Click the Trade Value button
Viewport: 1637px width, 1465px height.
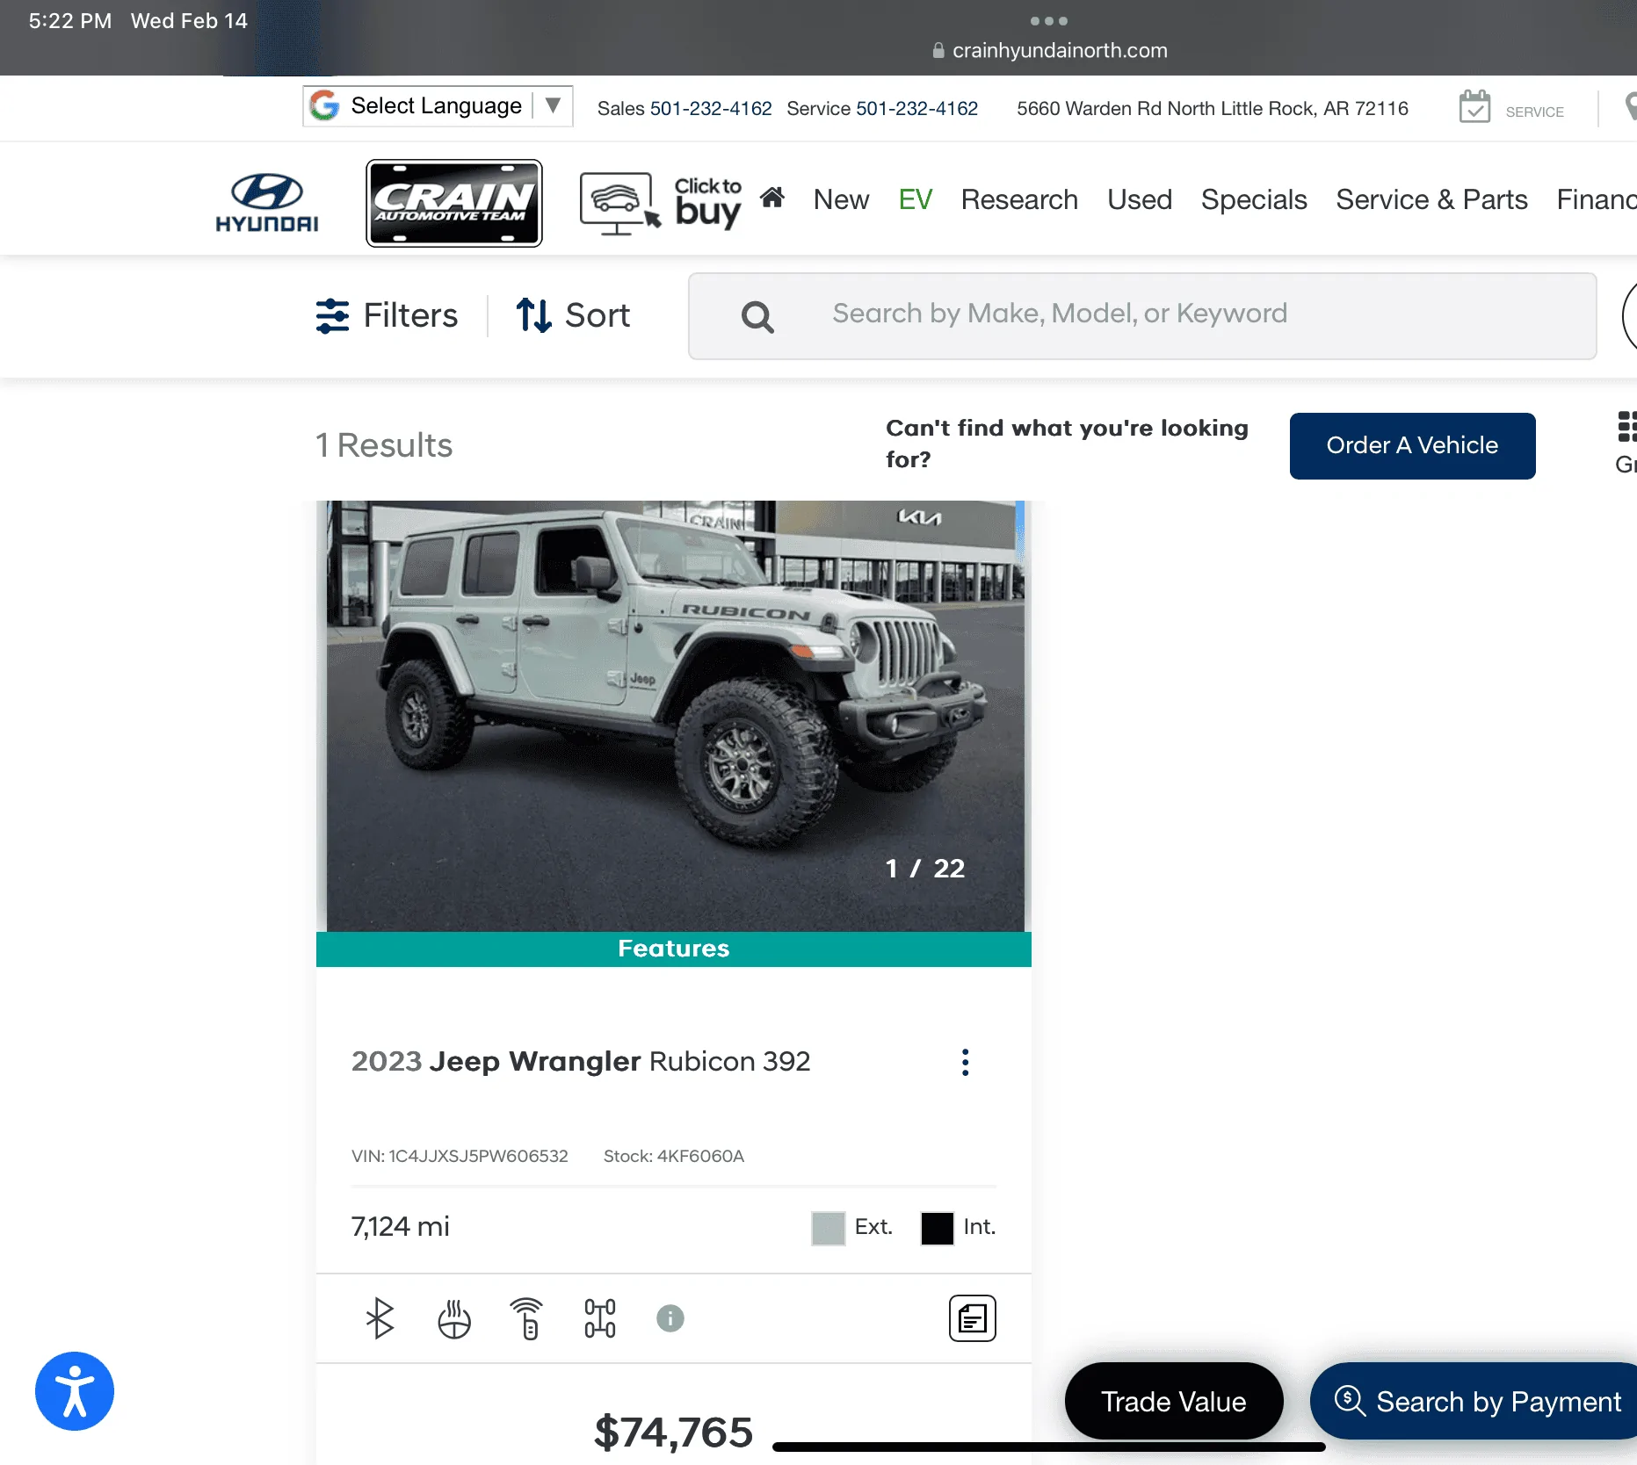(x=1173, y=1401)
